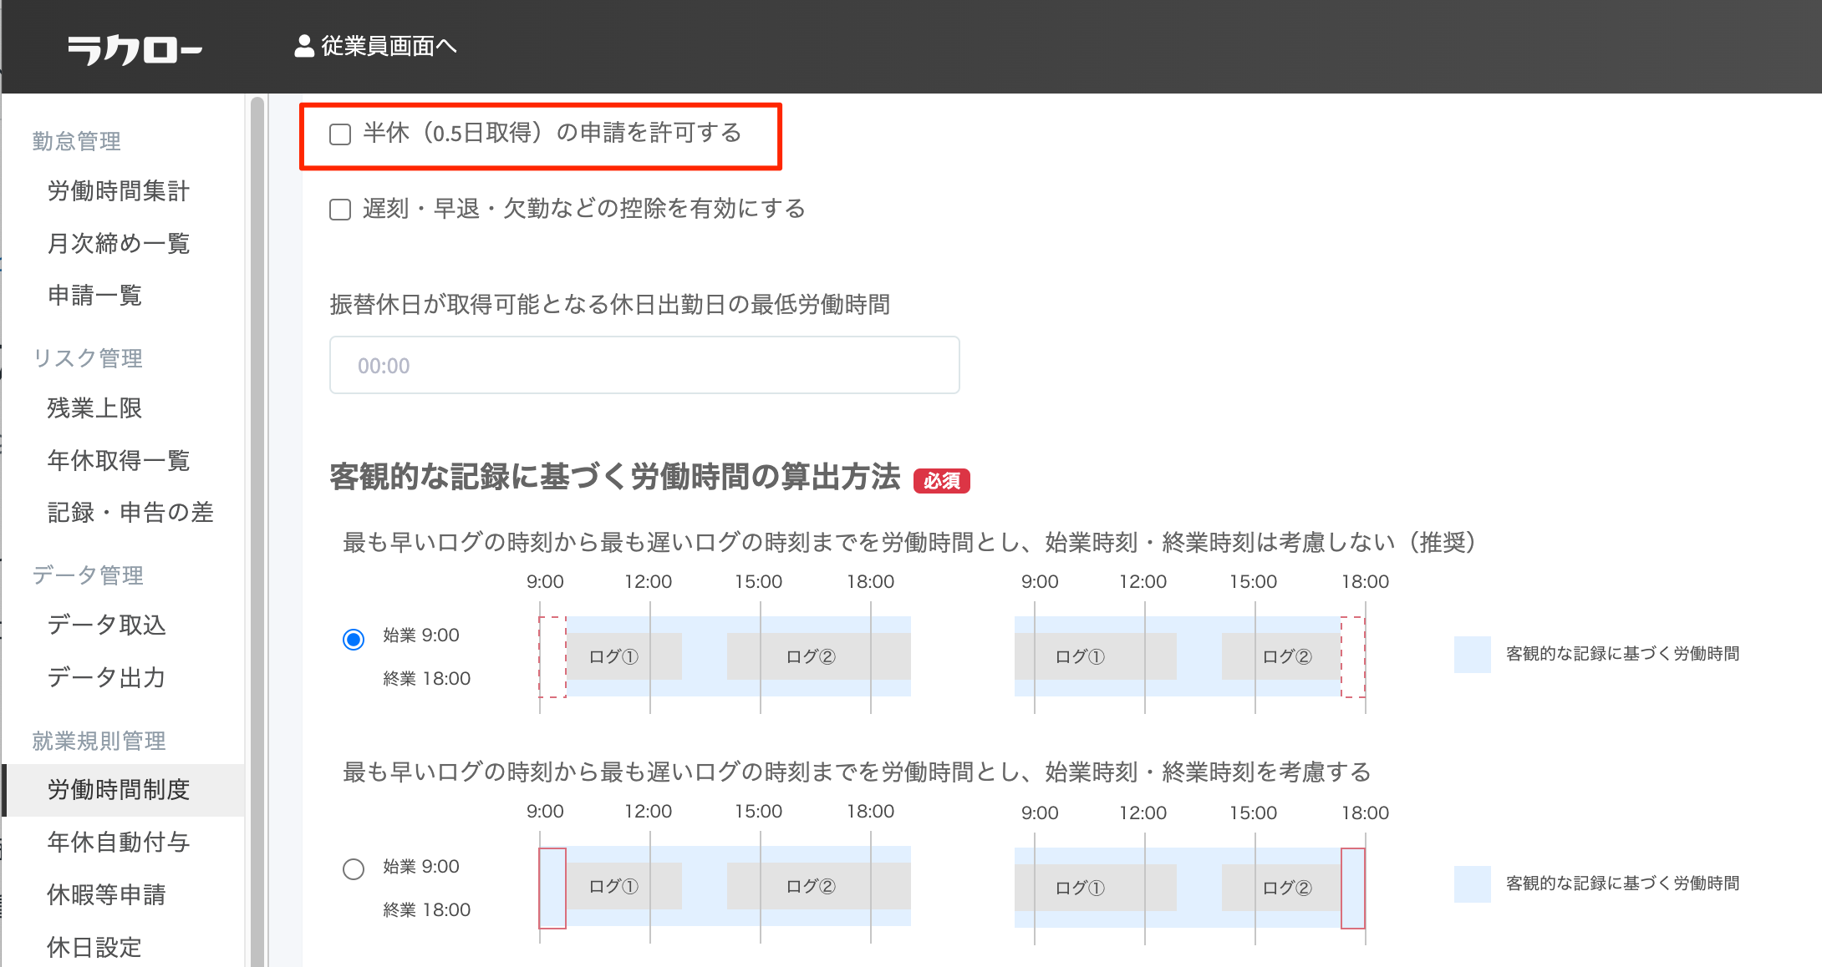Click the employee person icon in header

[x=304, y=46]
